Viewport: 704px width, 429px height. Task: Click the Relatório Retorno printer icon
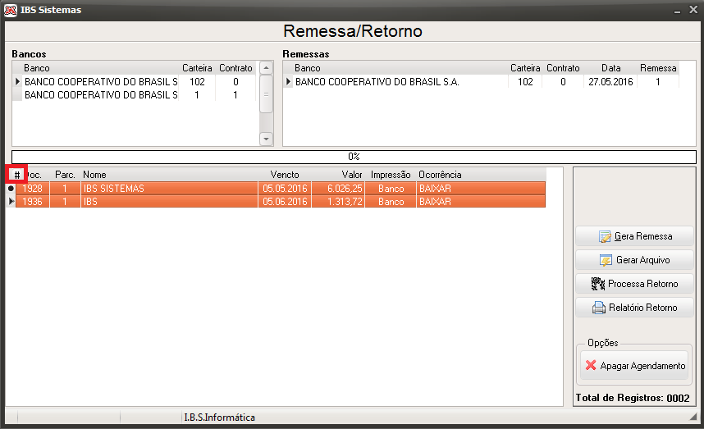(x=598, y=308)
